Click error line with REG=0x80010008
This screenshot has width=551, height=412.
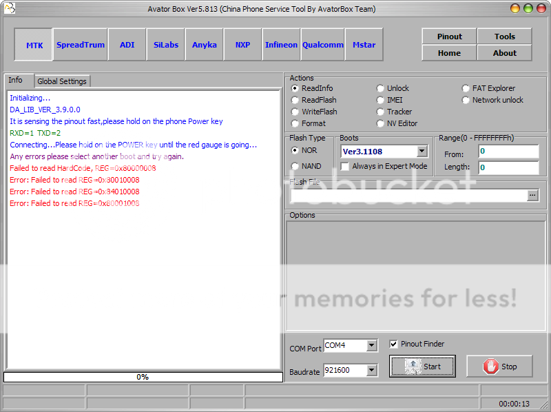pos(74,180)
